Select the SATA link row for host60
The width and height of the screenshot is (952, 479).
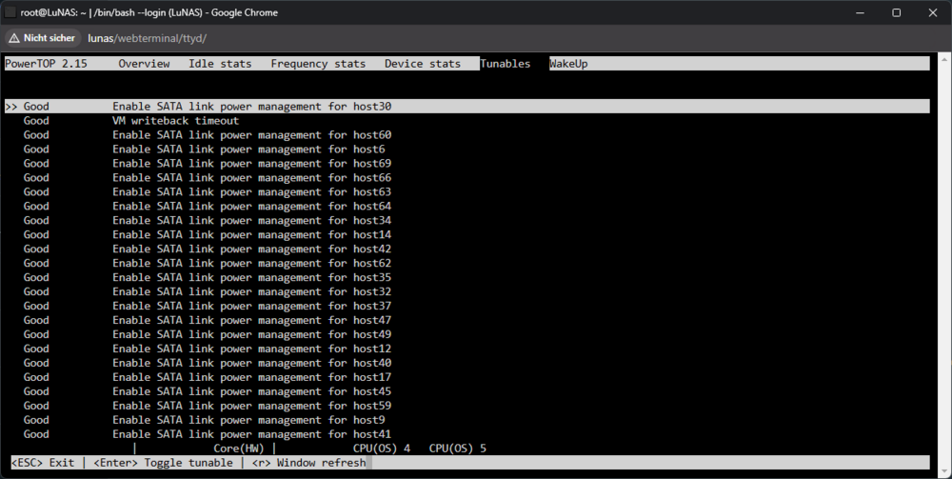point(466,135)
